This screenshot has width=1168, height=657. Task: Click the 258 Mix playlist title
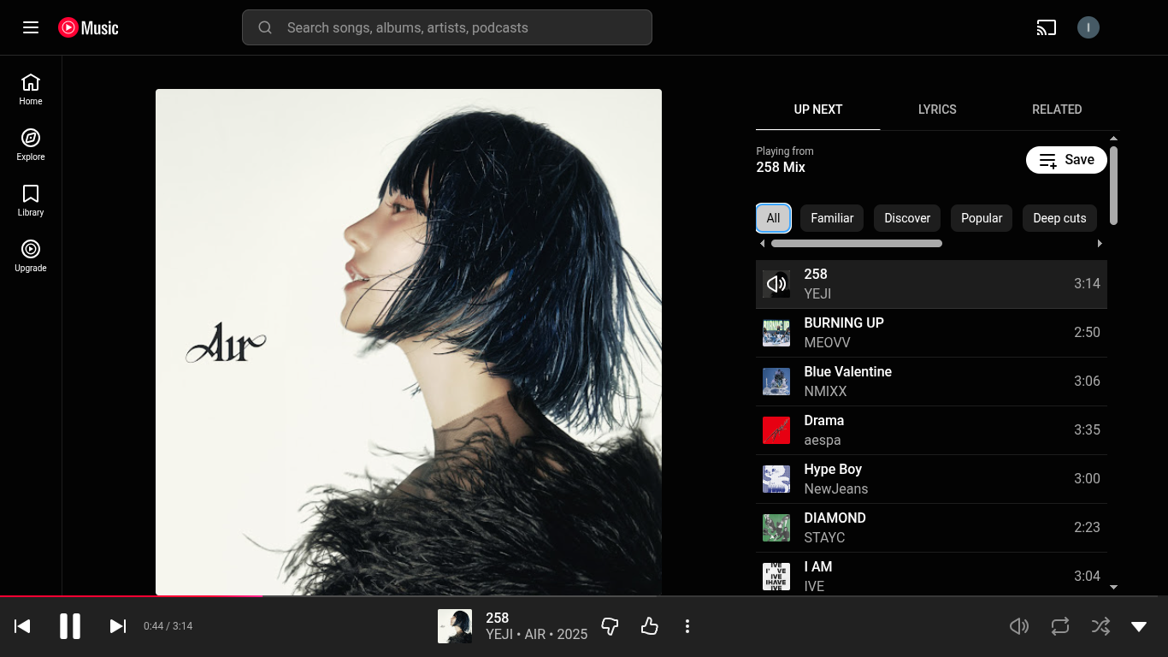(781, 168)
